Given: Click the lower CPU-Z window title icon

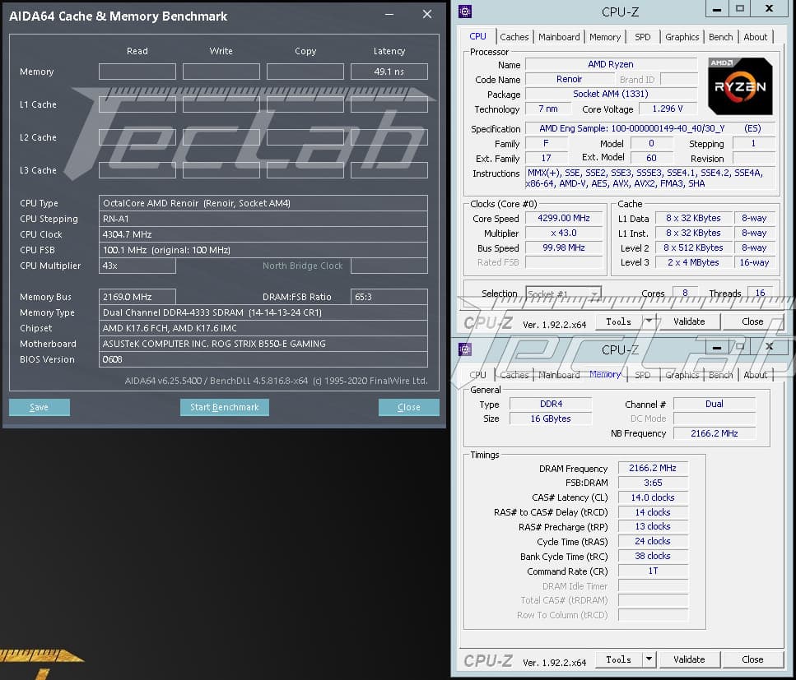Looking at the screenshot, I should click(x=465, y=349).
